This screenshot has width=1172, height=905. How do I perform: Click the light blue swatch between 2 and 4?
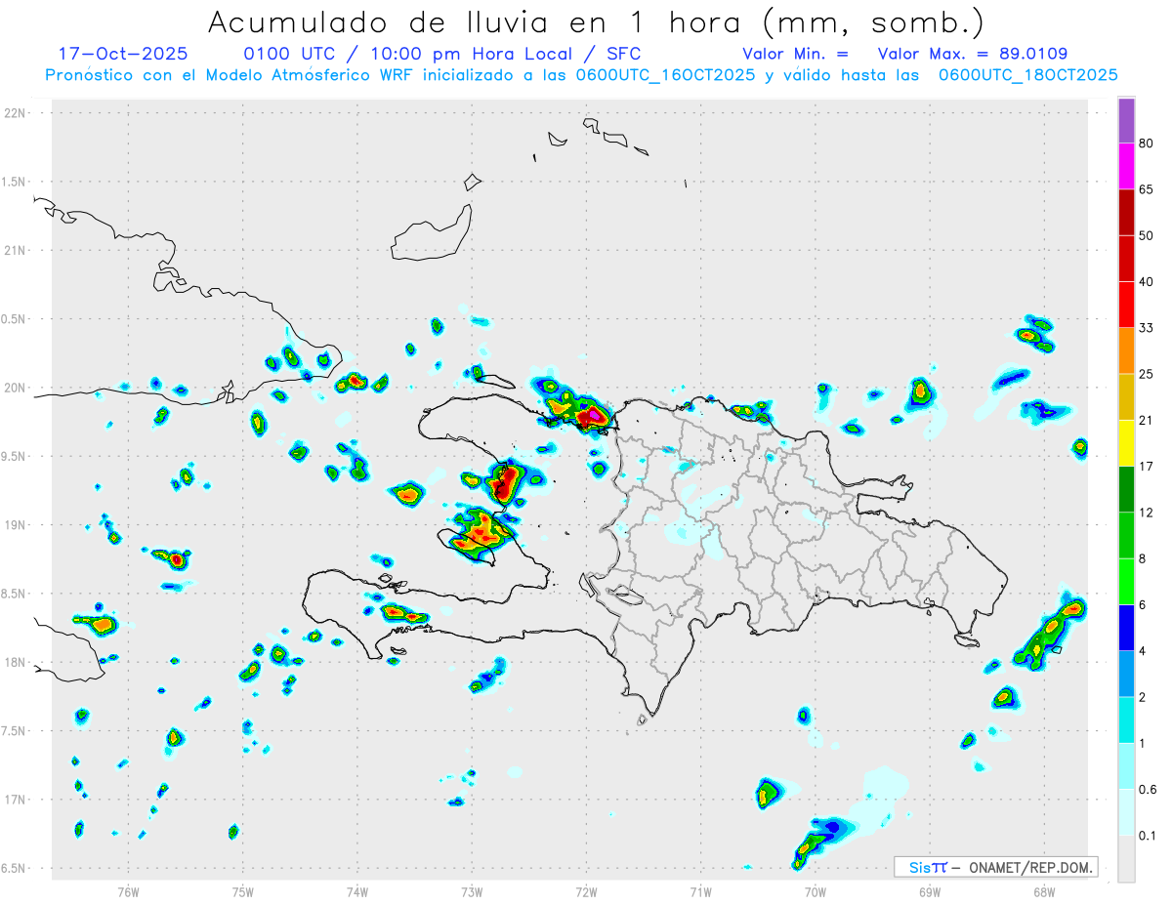coord(1126,674)
